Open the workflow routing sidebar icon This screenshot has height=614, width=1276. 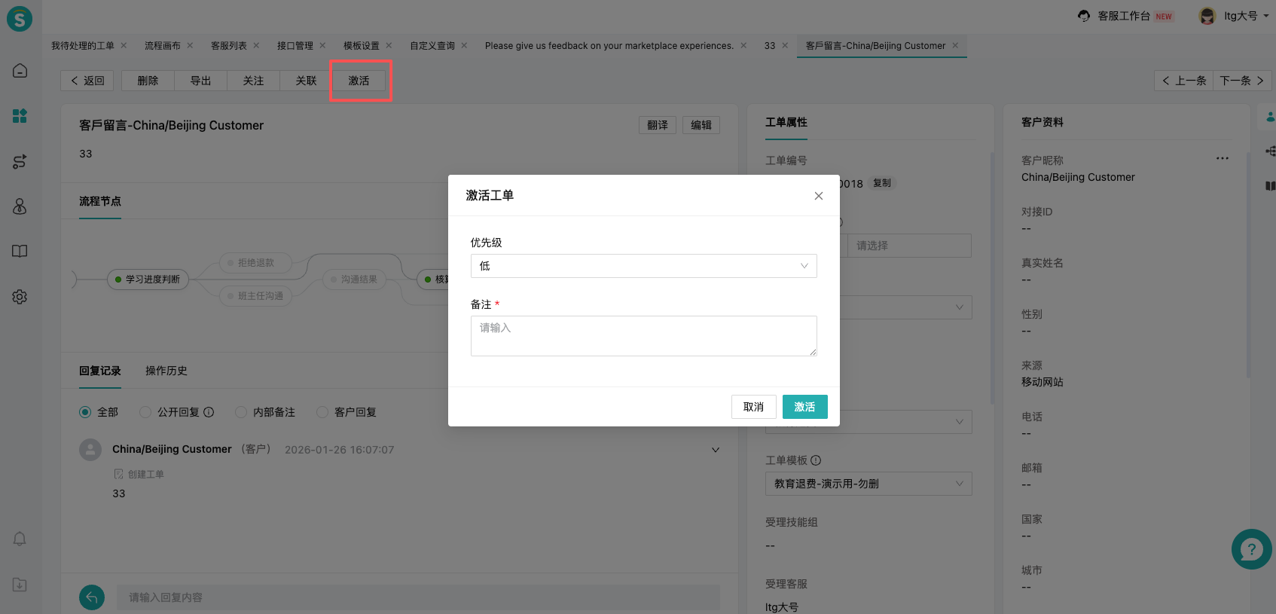(20, 161)
